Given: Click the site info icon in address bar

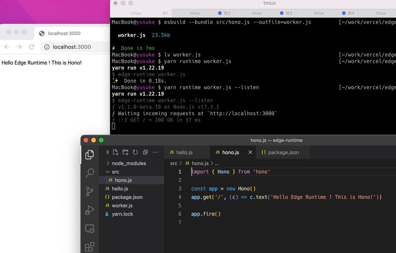Looking at the screenshot, I should tap(47, 47).
